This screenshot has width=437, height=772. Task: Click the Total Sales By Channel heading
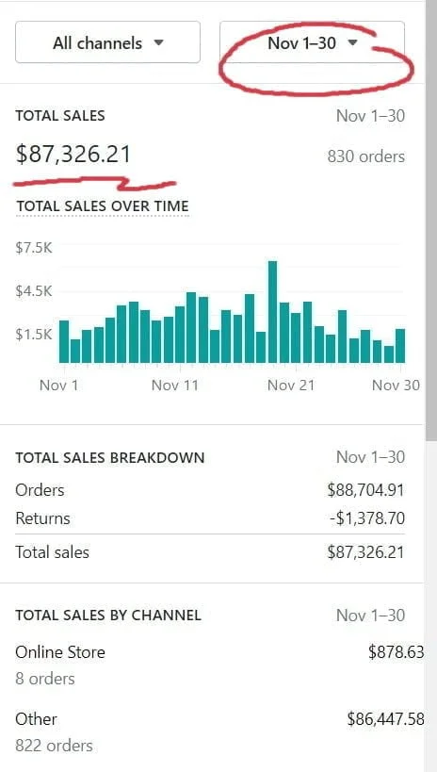[x=108, y=615]
